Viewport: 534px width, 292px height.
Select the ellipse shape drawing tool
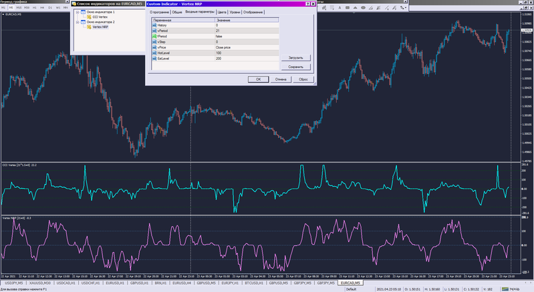[363, 7]
